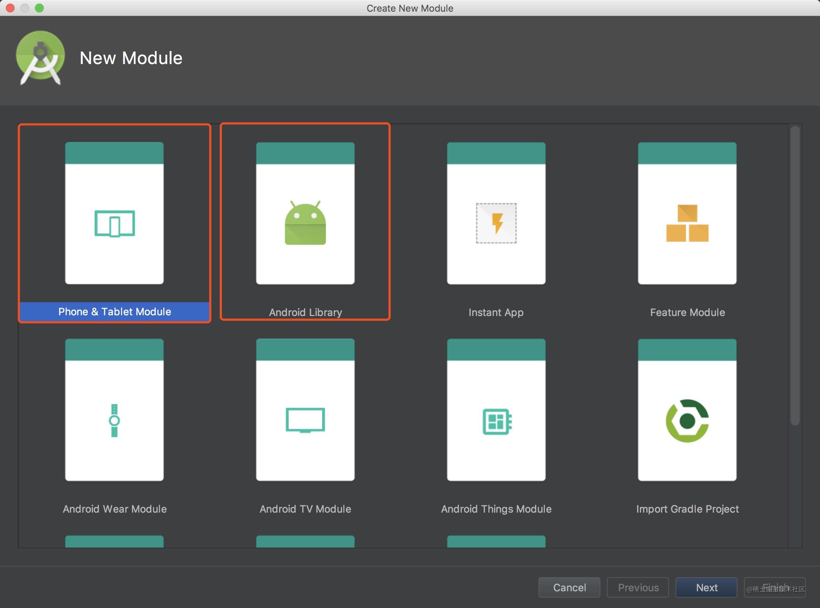The height and width of the screenshot is (608, 820).
Task: Click the Android Wear Module label
Action: click(x=114, y=509)
